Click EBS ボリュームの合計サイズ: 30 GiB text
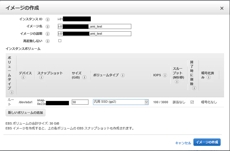 pyautogui.click(x=32, y=123)
